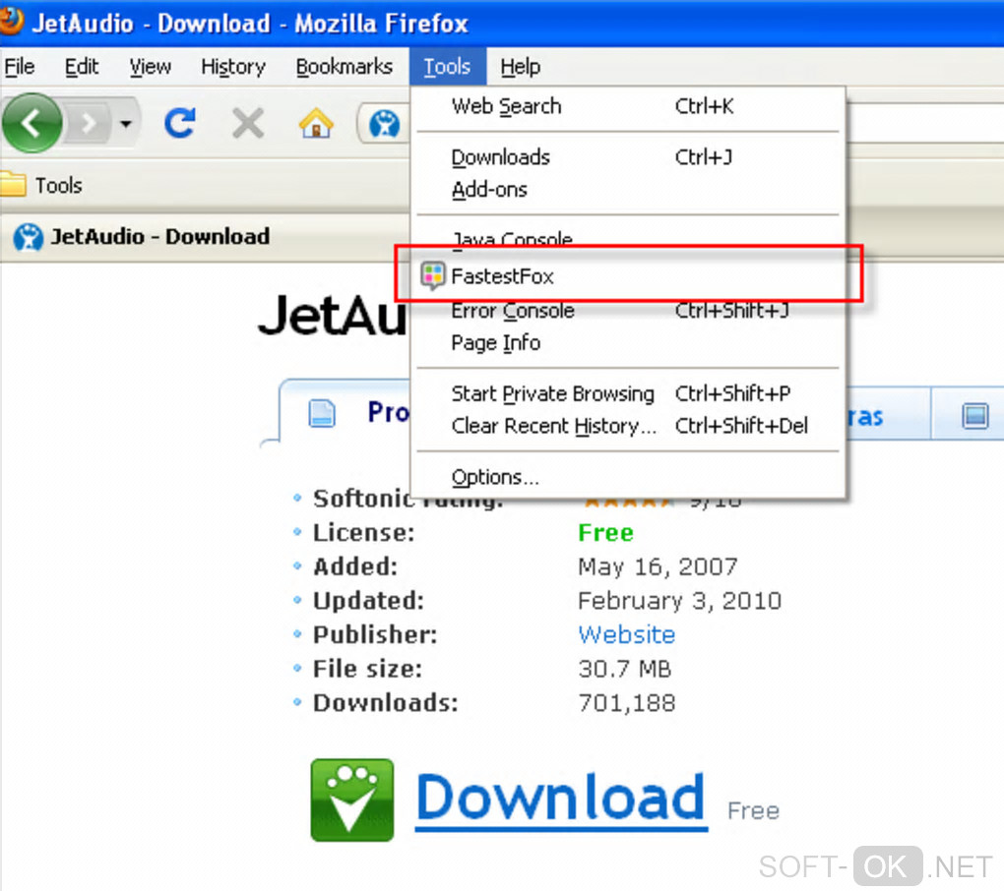Click the JetAudio tab favicon

click(x=29, y=237)
